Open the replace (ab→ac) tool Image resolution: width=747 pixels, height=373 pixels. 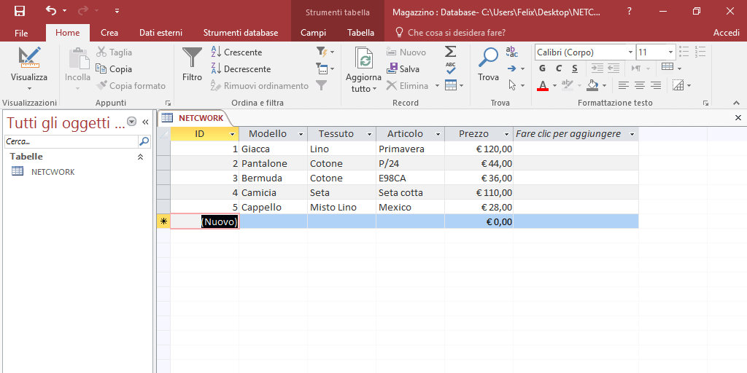tap(511, 52)
